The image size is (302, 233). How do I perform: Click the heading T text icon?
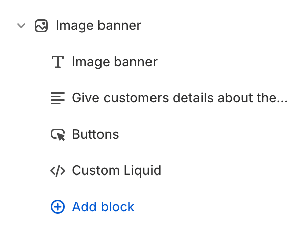pos(58,62)
